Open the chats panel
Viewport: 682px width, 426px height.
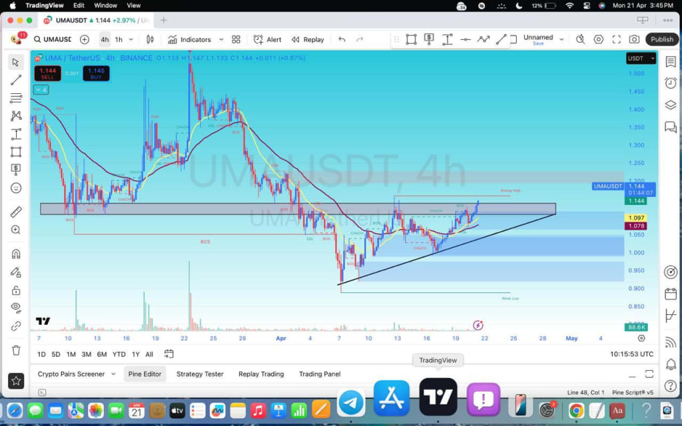click(x=671, y=127)
